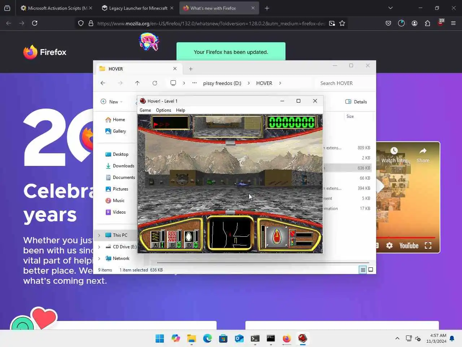Open Firefox tab list dropdown arrow
Viewport: 462px width, 347px height.
(390, 8)
